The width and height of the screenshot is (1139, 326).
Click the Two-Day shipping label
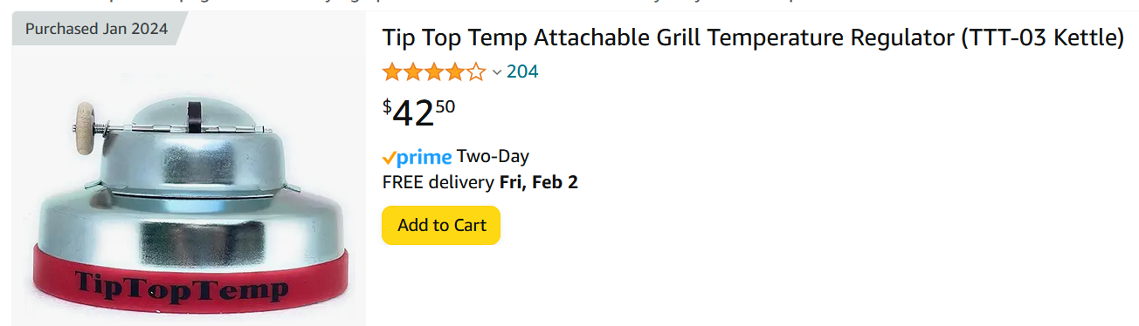(x=493, y=157)
